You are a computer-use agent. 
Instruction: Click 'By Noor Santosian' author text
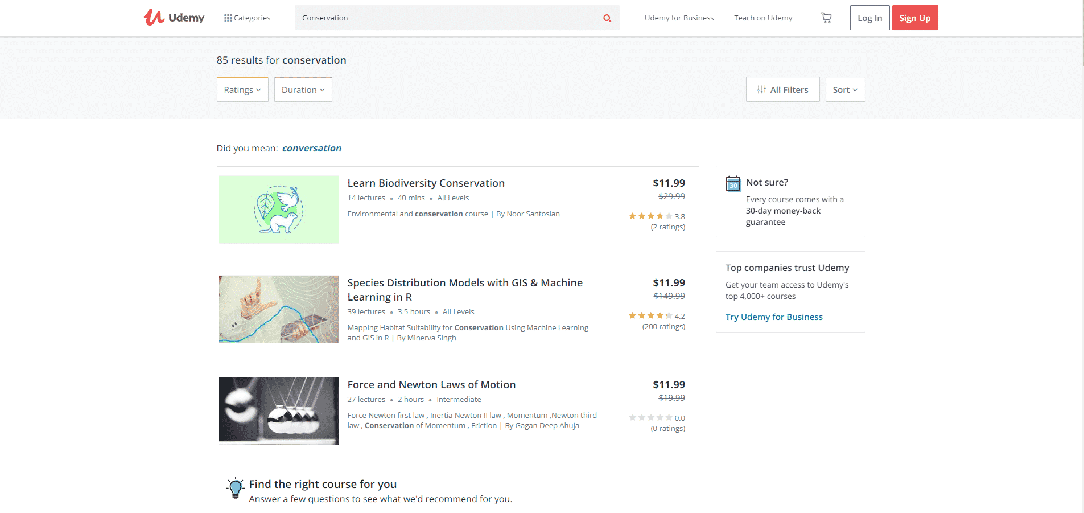tap(528, 214)
